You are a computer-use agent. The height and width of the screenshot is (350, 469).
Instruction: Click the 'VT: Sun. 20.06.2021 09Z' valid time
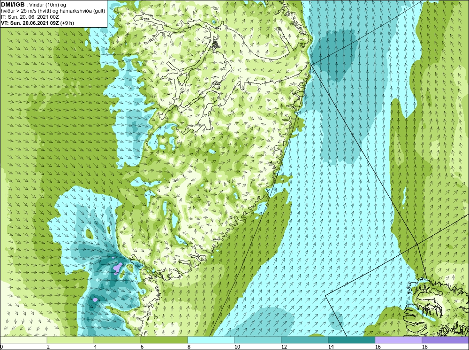(30, 22)
